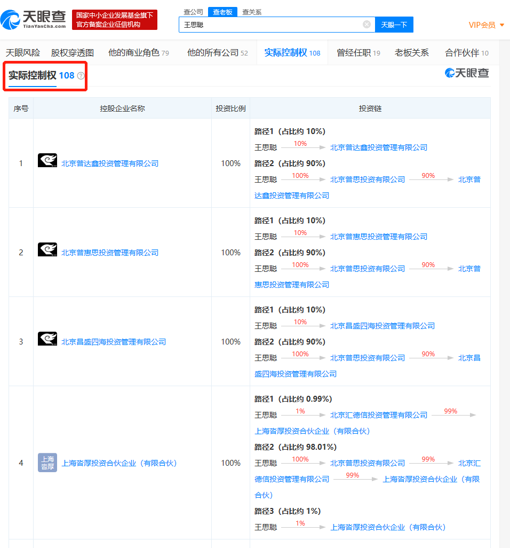Open 北京昌盛四海投资管理有限公司 link in row 3 路径1

[x=382, y=326]
